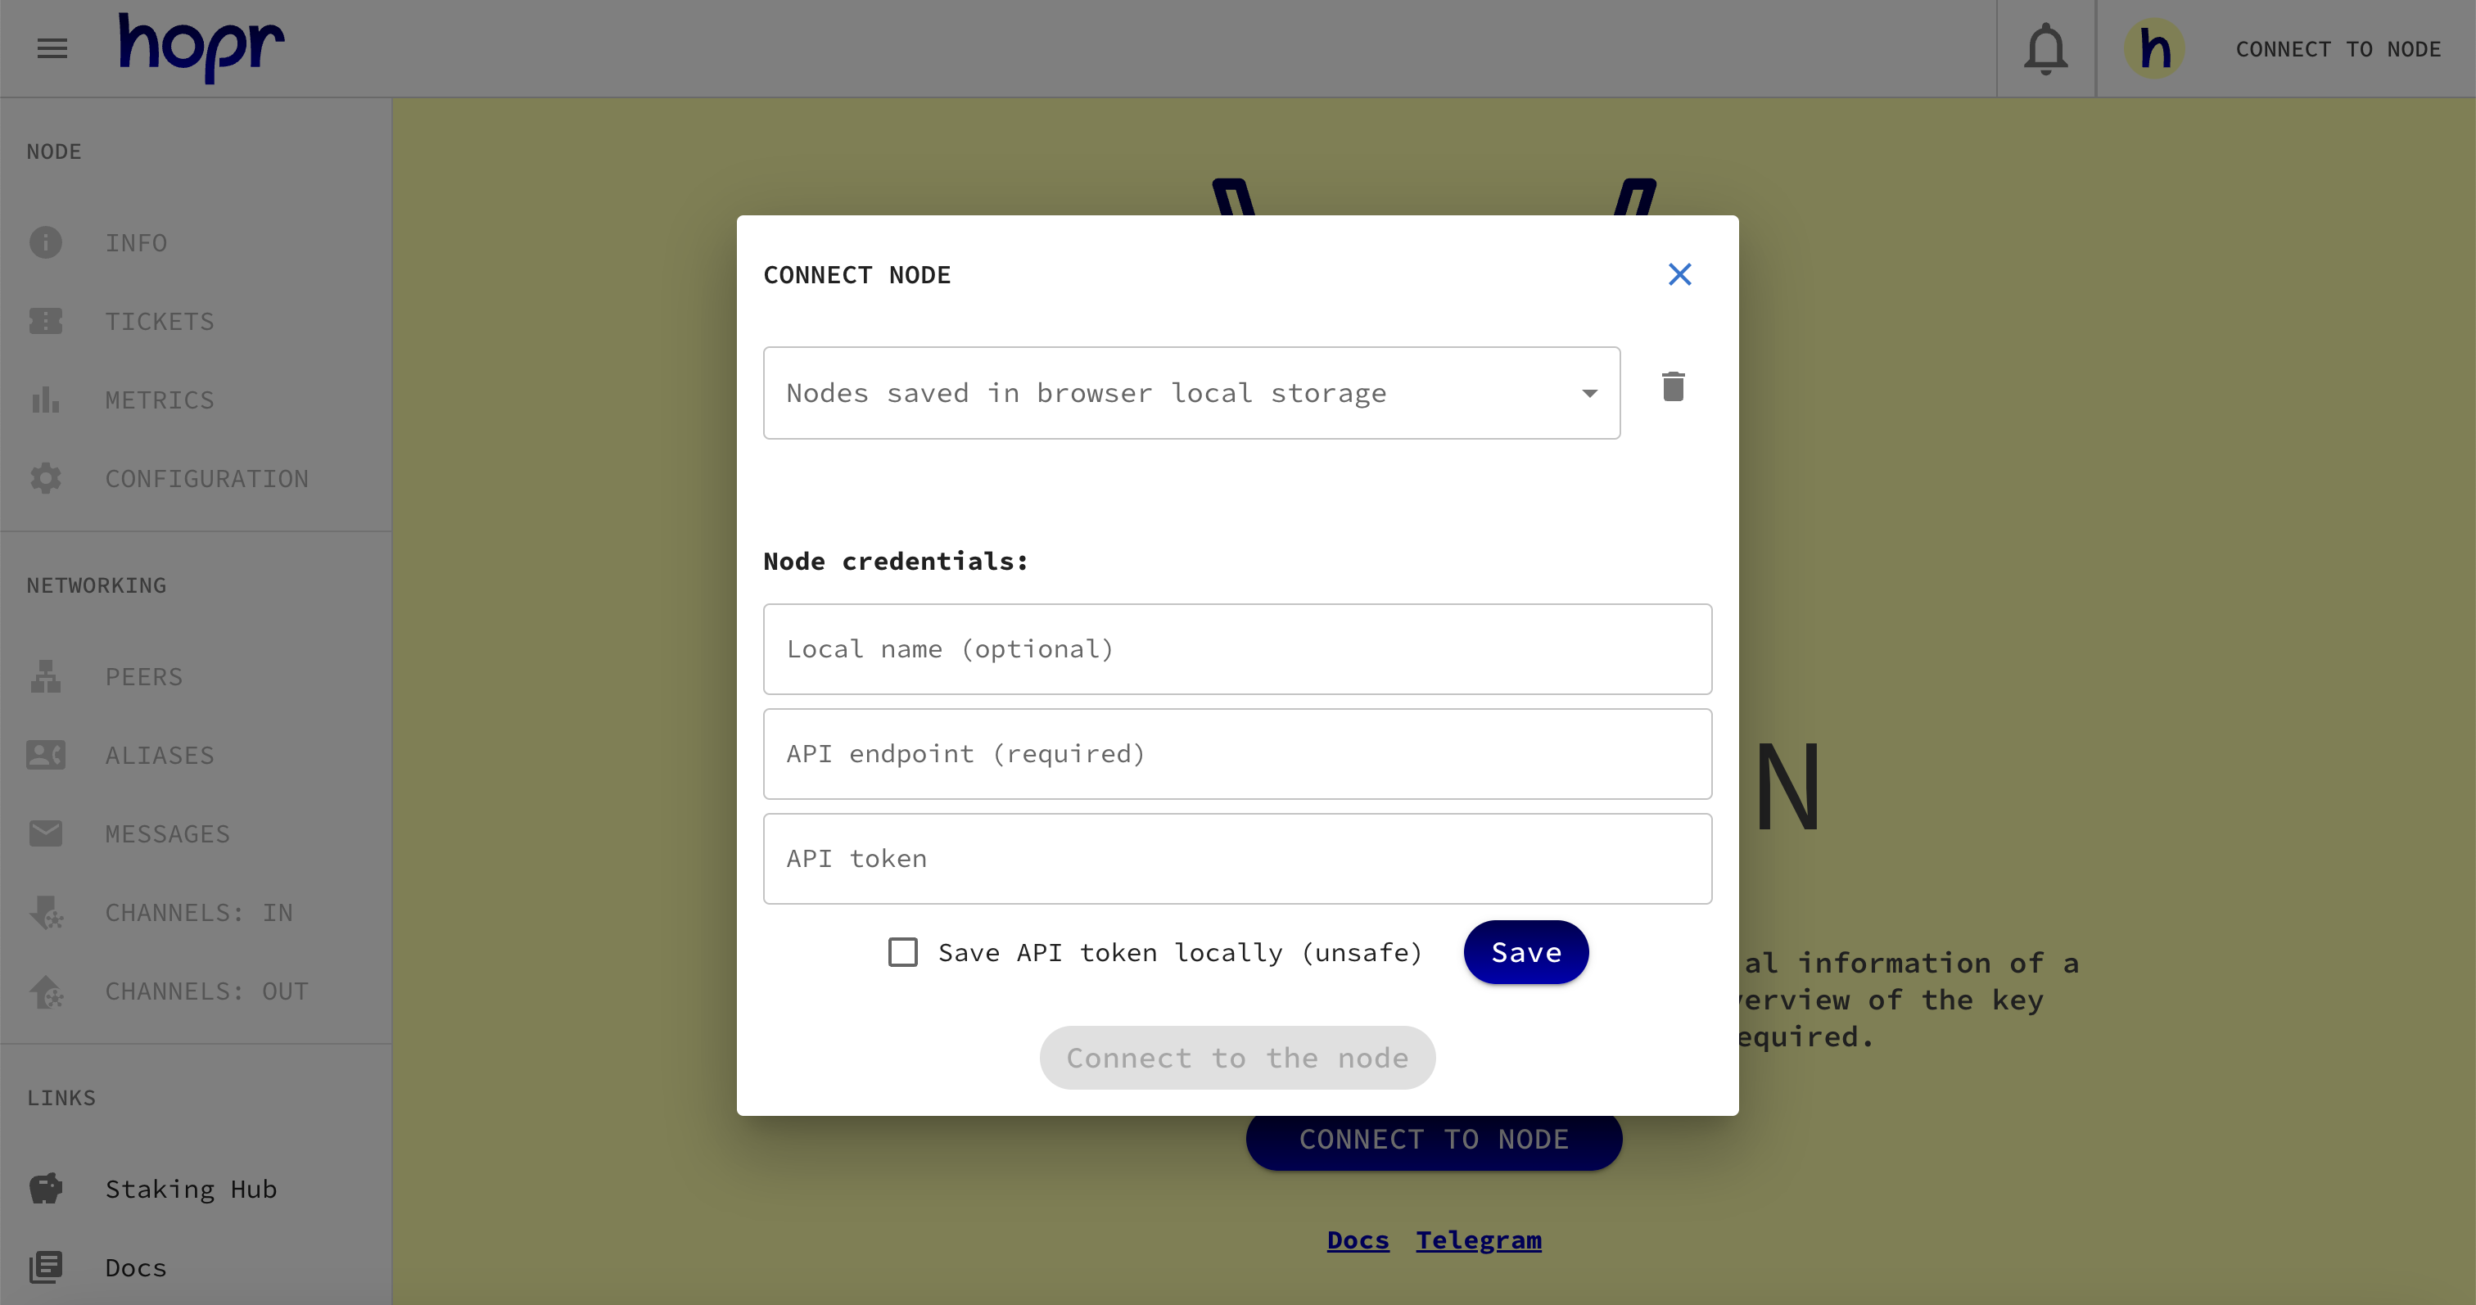Click the PEERS networking icon
Image resolution: width=2476 pixels, height=1305 pixels.
point(46,676)
